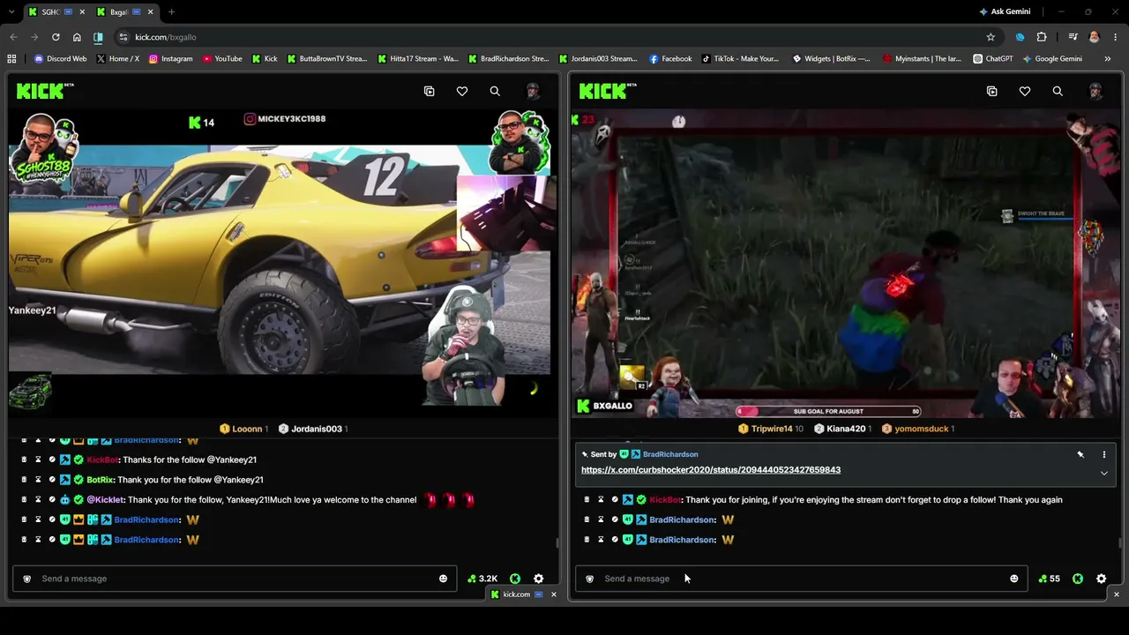
Task: Click the Sub Goal for August progress bar
Action: (x=829, y=411)
